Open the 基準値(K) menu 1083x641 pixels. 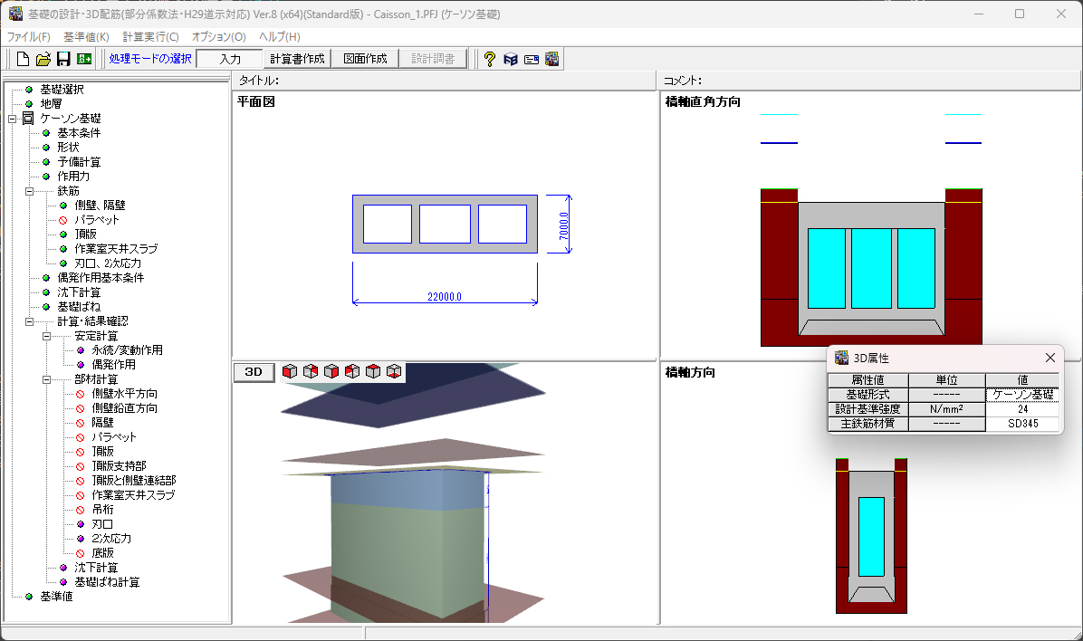(x=86, y=37)
